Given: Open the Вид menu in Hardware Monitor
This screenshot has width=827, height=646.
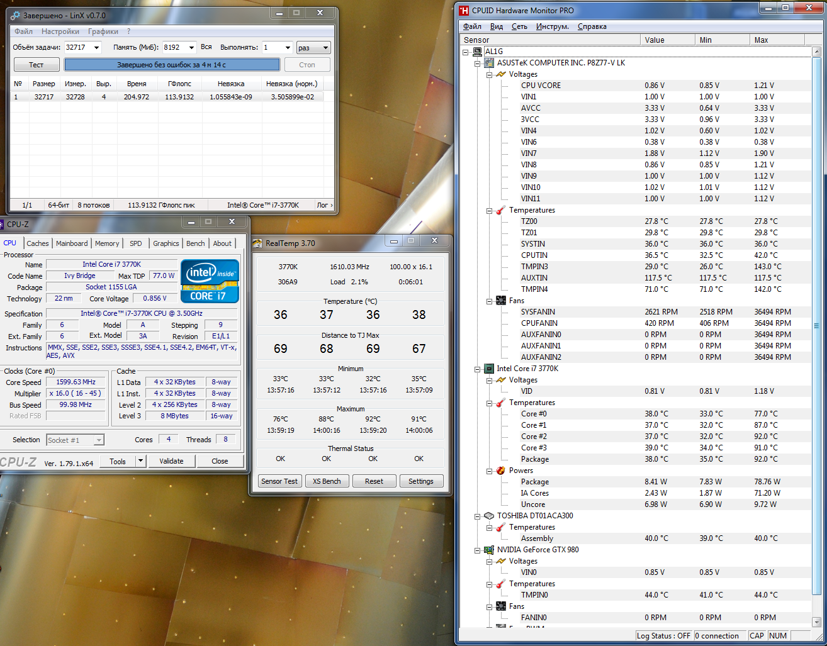Looking at the screenshot, I should 497,26.
